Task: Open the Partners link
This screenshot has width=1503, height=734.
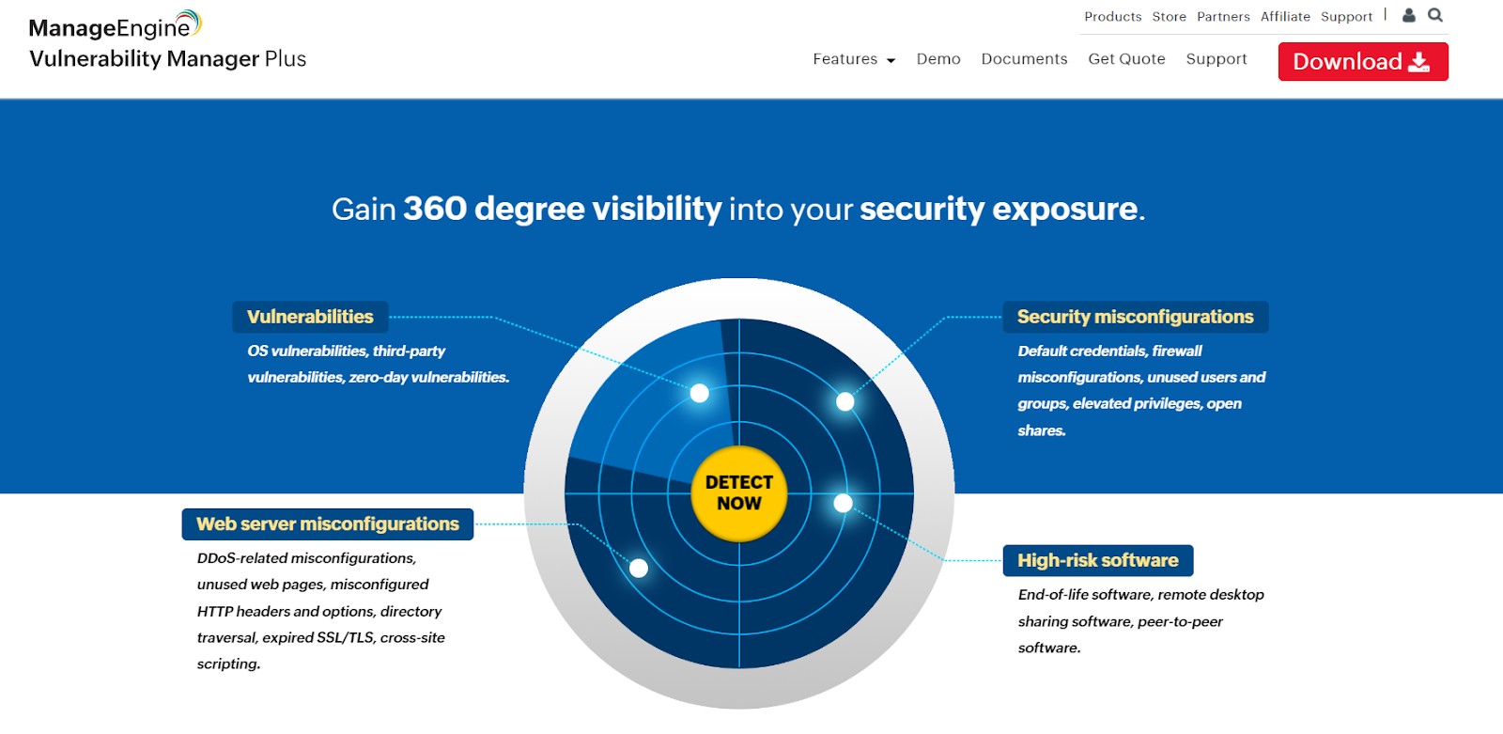Action: (x=1223, y=17)
